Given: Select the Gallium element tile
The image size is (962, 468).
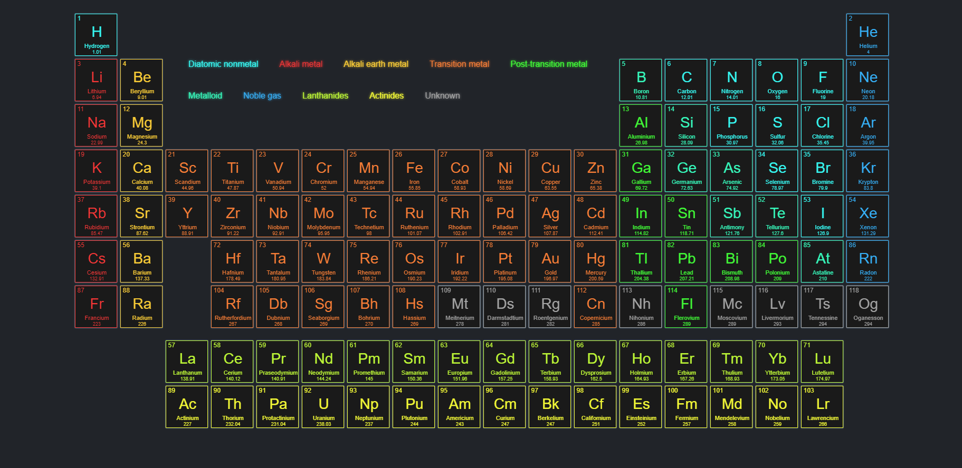Looking at the screenshot, I should (x=641, y=171).
